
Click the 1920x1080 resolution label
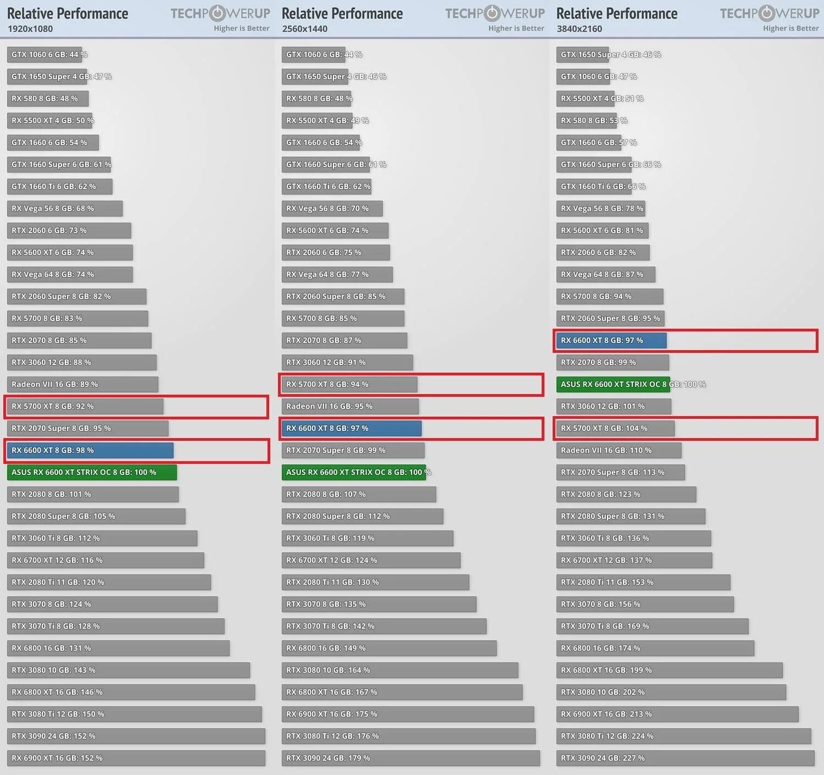(30, 29)
